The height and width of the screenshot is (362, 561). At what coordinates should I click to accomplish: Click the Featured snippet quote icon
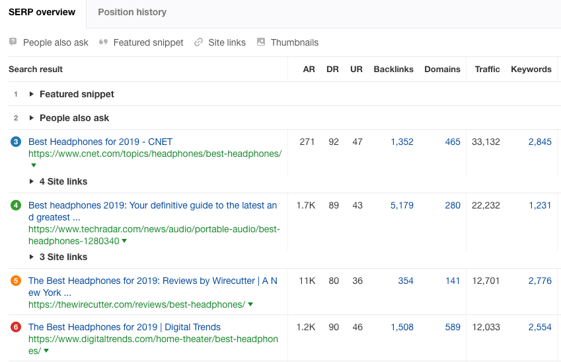(x=103, y=42)
